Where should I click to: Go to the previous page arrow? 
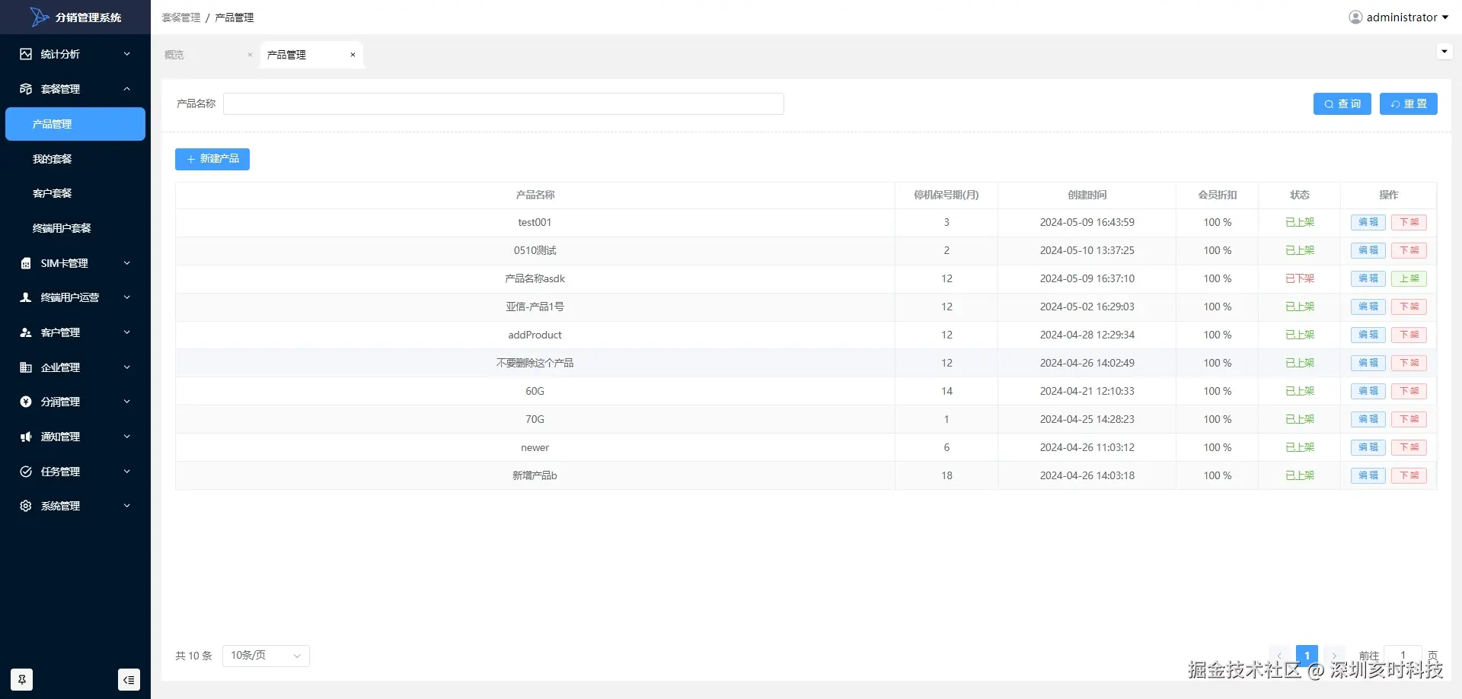click(x=1279, y=656)
